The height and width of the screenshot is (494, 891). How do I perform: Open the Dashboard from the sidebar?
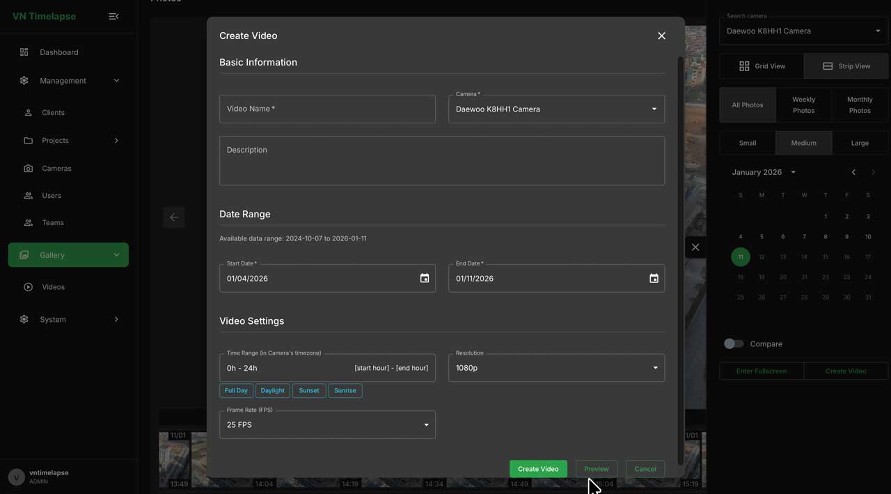pos(58,52)
